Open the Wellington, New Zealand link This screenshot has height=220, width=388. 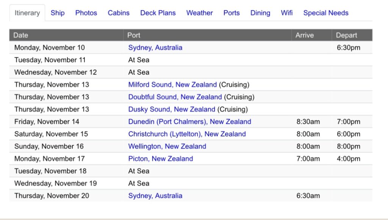pyautogui.click(x=167, y=146)
